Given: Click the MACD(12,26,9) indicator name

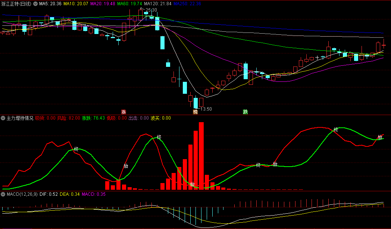Looking at the screenshot, I should pyautogui.click(x=22, y=194).
